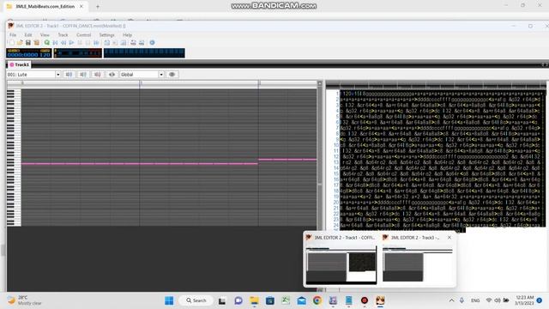Open Excel from the taskbar
Screen dimensions: 549x309
point(286,300)
